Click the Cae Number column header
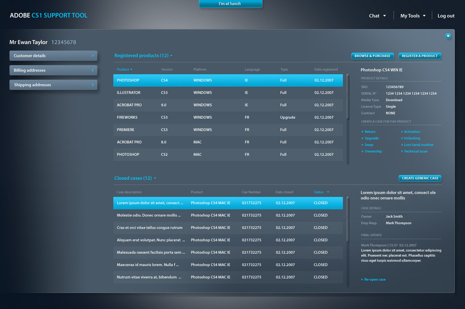Viewport: 465px width, 309px height. coord(251,192)
